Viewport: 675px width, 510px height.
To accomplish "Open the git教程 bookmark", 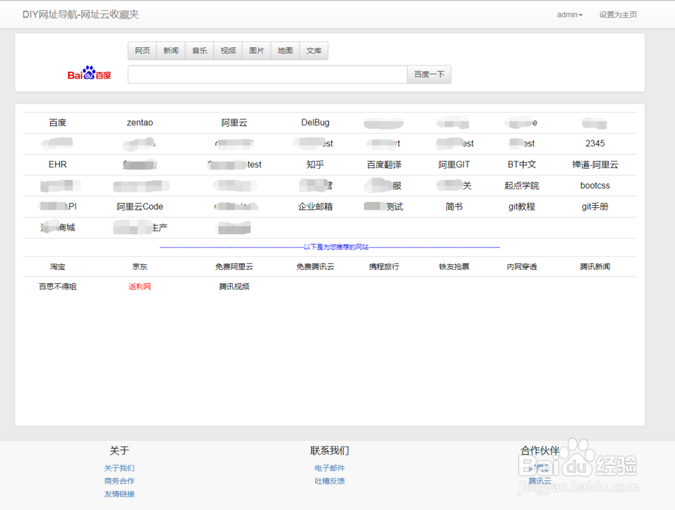I will (522, 206).
